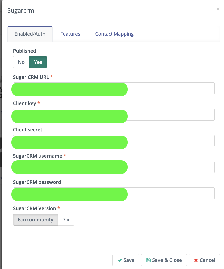The width and height of the screenshot is (224, 269).
Task: Close the Sugarcrm dialog with the X icon
Action: 218,9
